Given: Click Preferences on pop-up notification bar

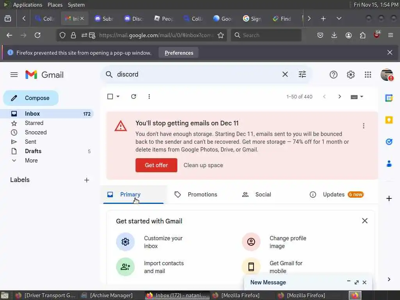Looking at the screenshot, I should (x=179, y=53).
